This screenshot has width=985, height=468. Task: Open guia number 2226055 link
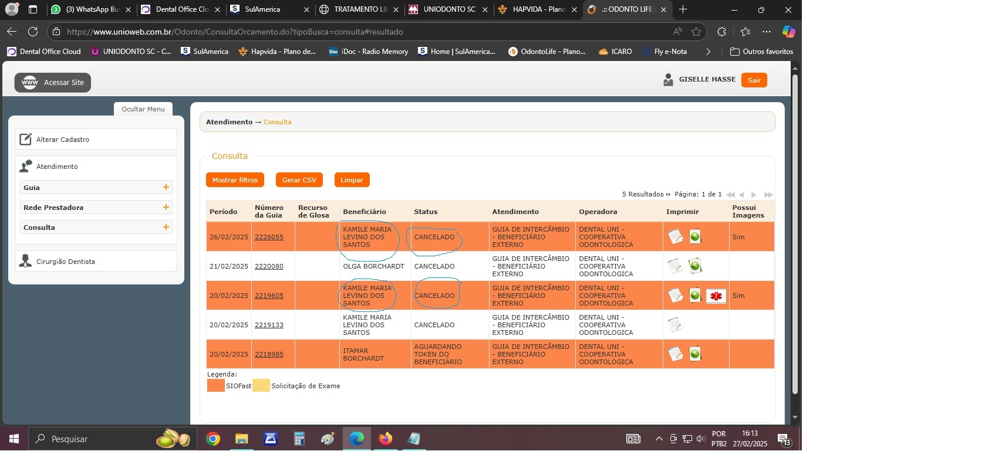point(269,237)
